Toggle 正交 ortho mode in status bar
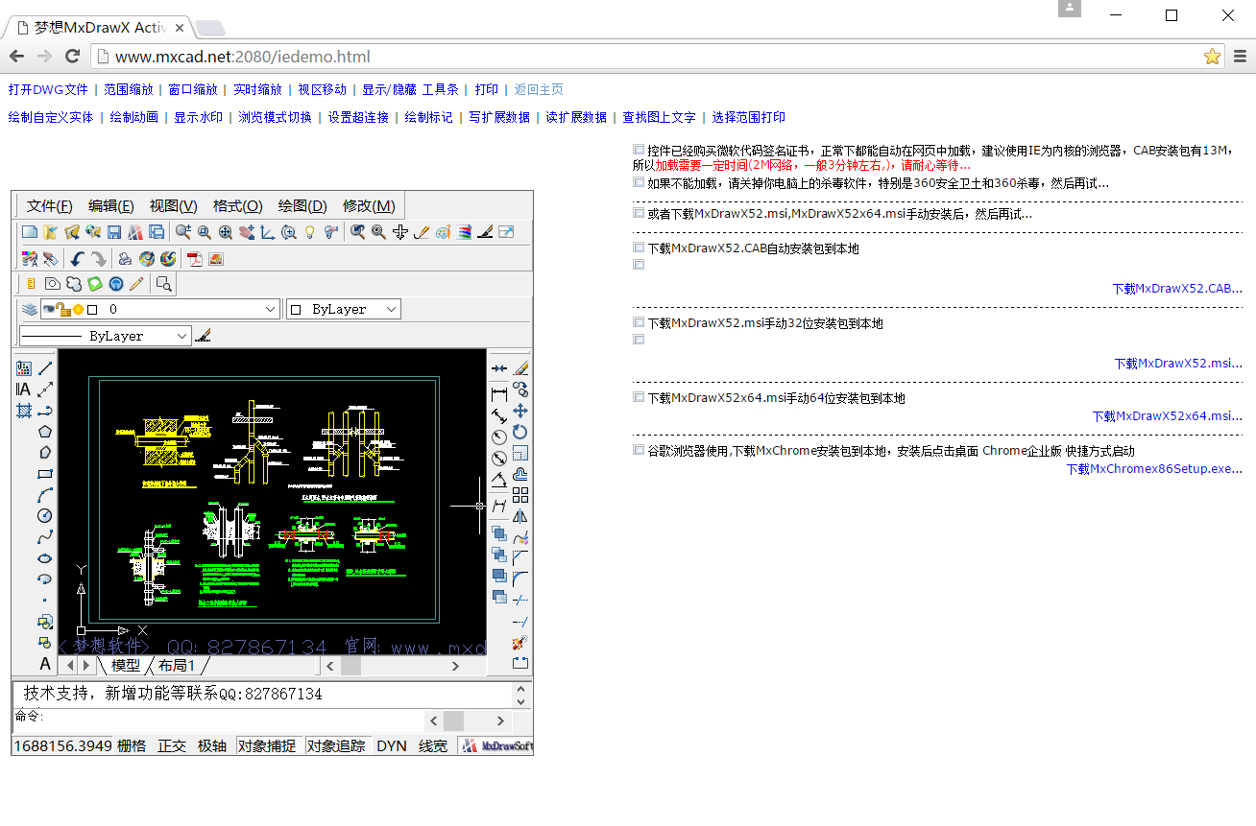Screen dimensions: 1256x826 [x=172, y=746]
